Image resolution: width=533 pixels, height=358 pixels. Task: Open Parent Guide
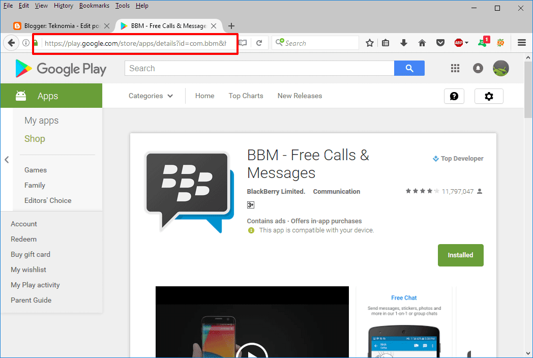pos(31,300)
